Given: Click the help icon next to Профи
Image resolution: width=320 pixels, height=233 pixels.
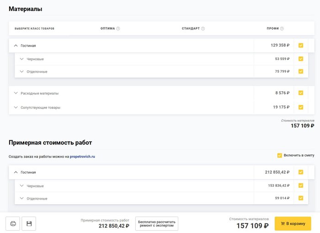Looking at the screenshot, I should click(282, 28).
